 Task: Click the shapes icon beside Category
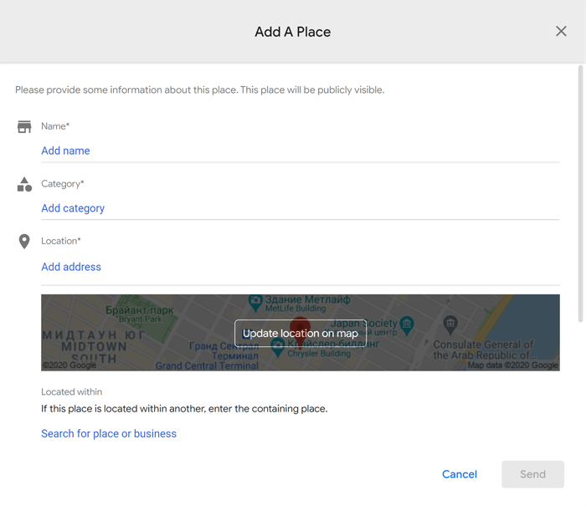(24, 184)
